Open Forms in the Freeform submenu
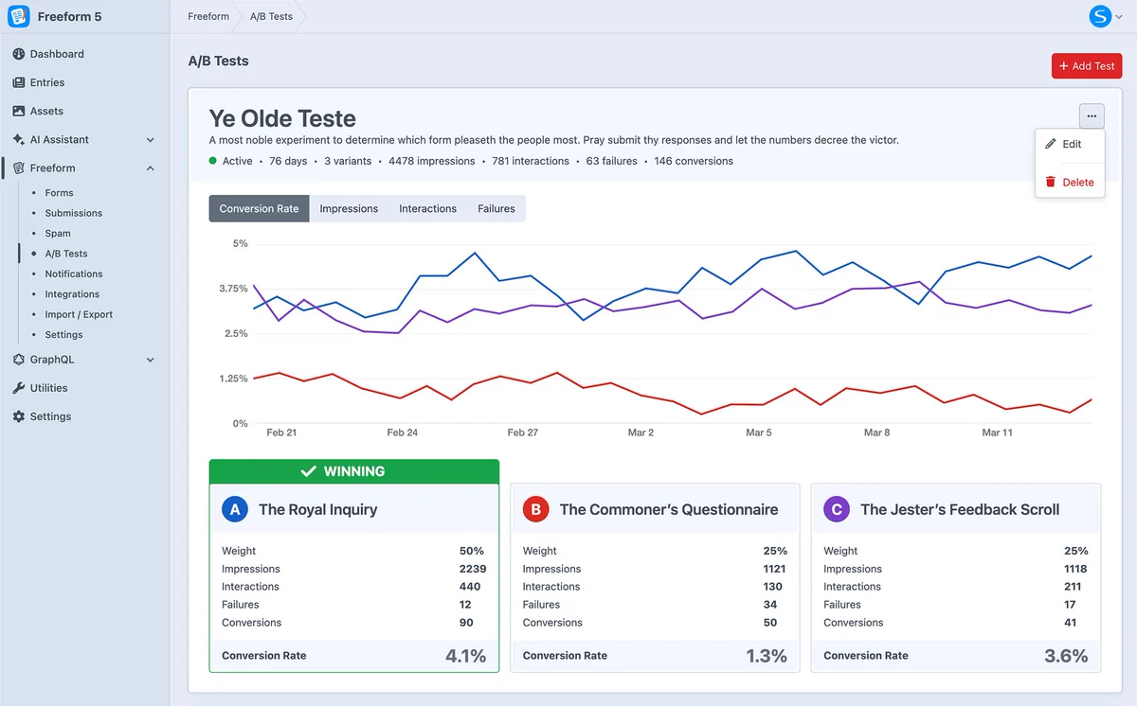The image size is (1137, 706). [x=59, y=193]
